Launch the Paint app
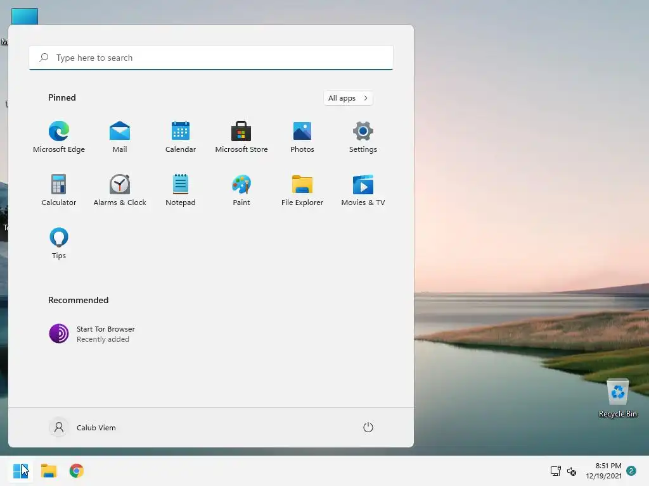This screenshot has height=486, width=649. (x=241, y=190)
